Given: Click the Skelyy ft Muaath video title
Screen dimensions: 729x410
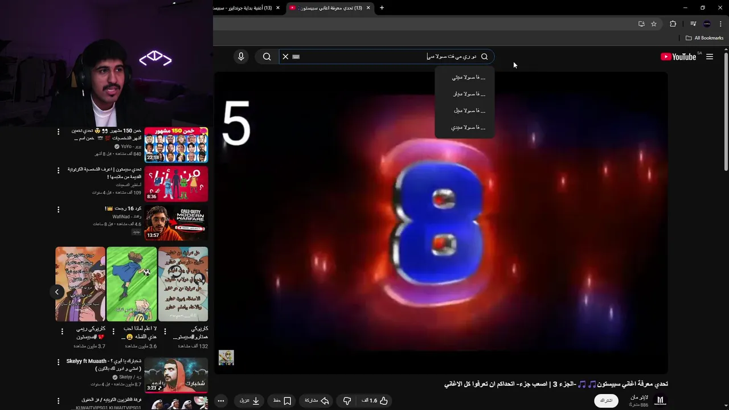Looking at the screenshot, I should tap(104, 365).
